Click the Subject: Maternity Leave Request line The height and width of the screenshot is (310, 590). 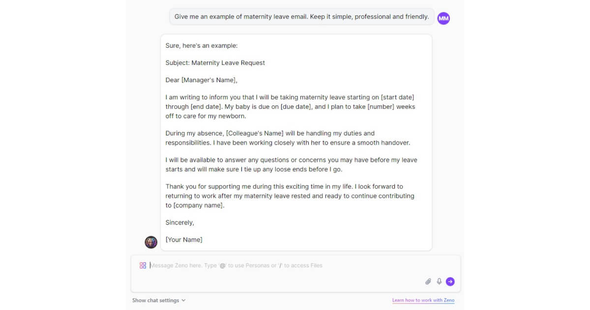pos(215,62)
